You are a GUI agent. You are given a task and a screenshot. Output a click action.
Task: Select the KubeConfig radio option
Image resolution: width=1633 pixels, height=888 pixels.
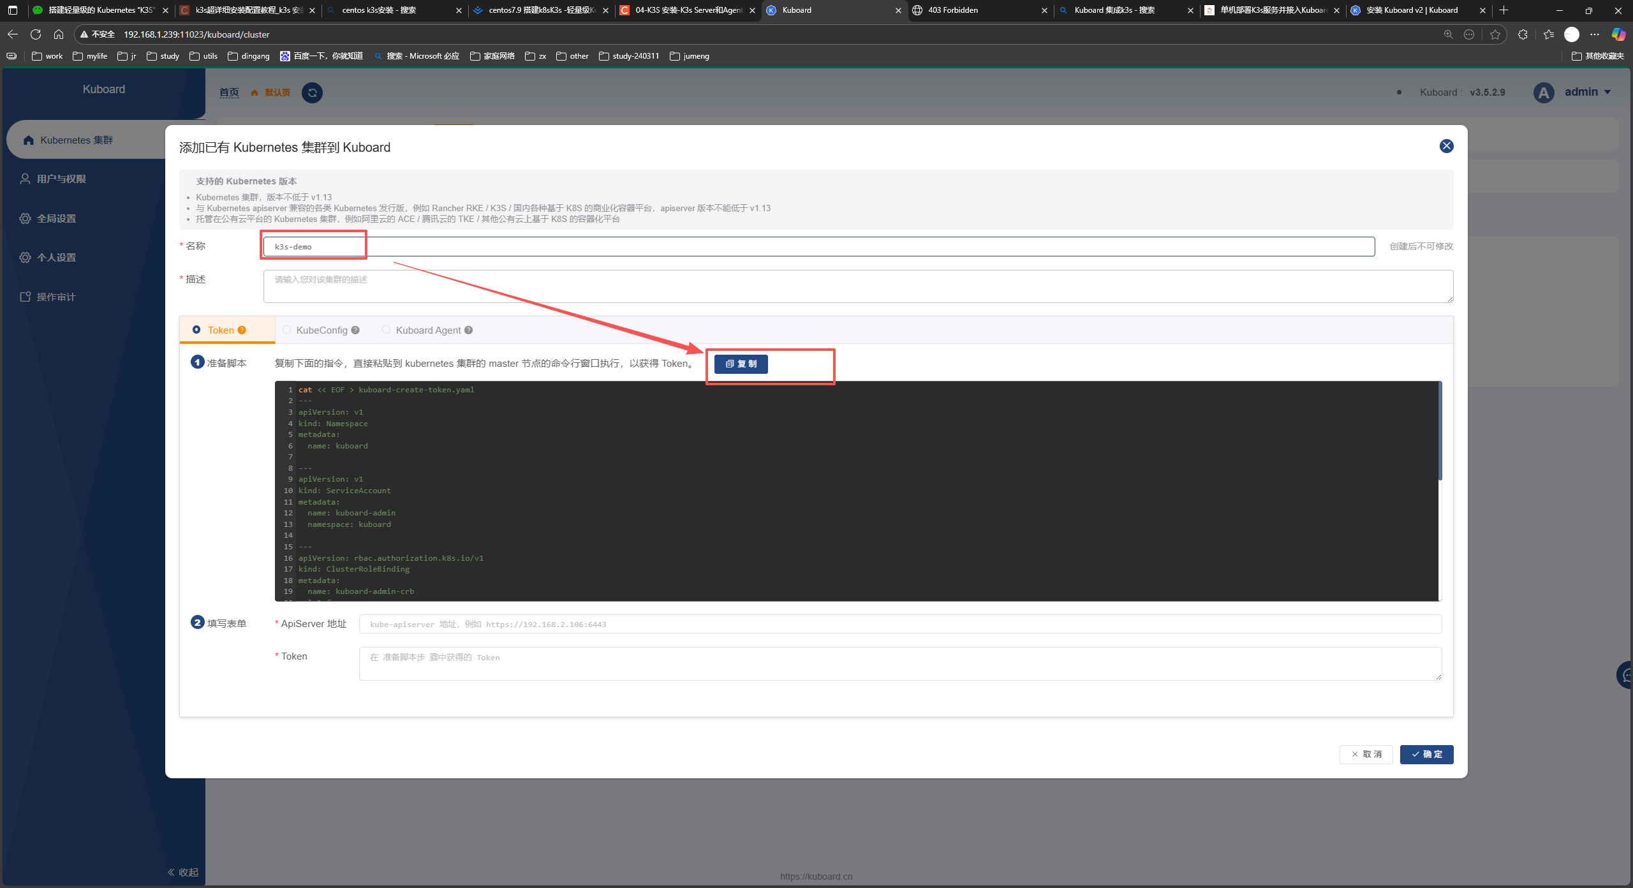[287, 330]
